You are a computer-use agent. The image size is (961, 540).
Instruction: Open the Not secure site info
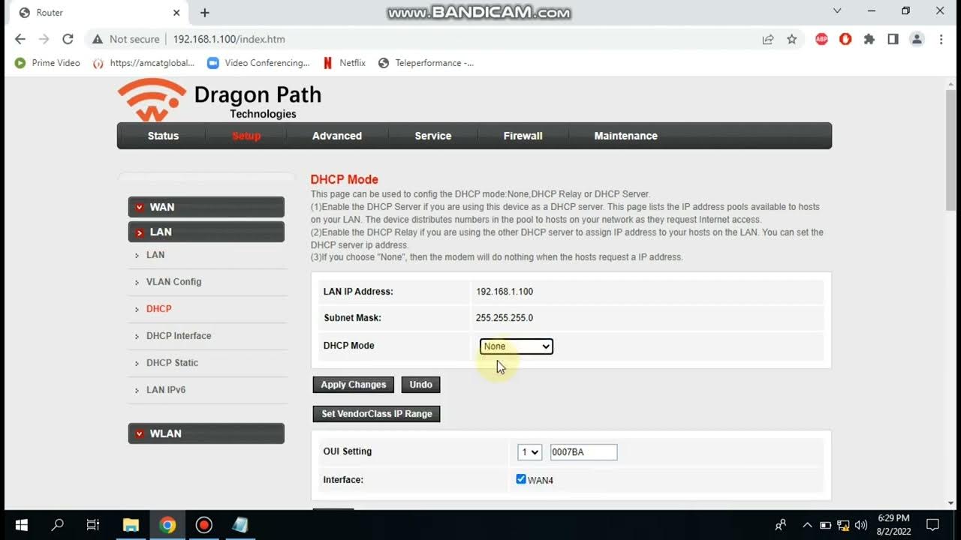[x=126, y=39]
